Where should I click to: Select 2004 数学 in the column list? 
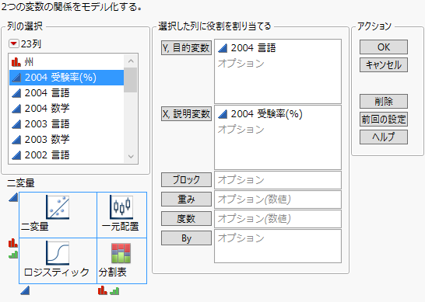[66, 109]
